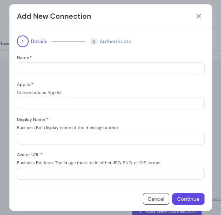Click the Conversations App Id helper text
The width and height of the screenshot is (221, 215).
[x=39, y=93]
